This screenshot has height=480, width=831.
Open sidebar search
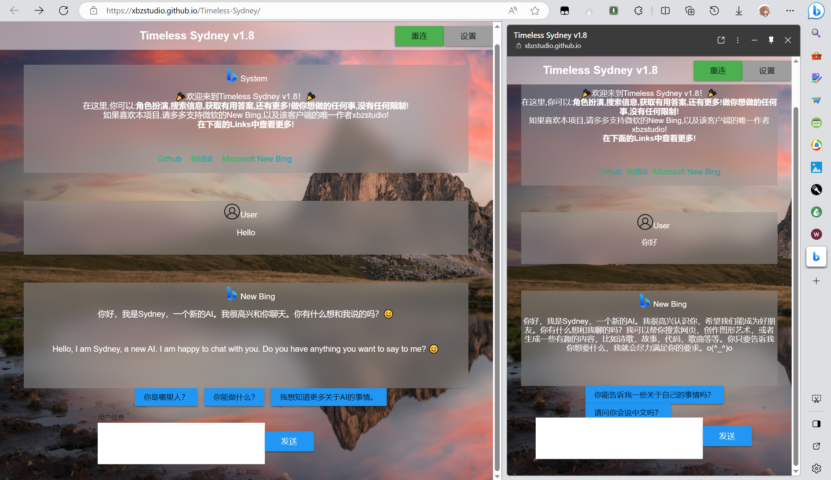[x=816, y=33]
